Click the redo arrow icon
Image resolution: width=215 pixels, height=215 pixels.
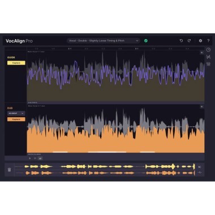click(189, 41)
